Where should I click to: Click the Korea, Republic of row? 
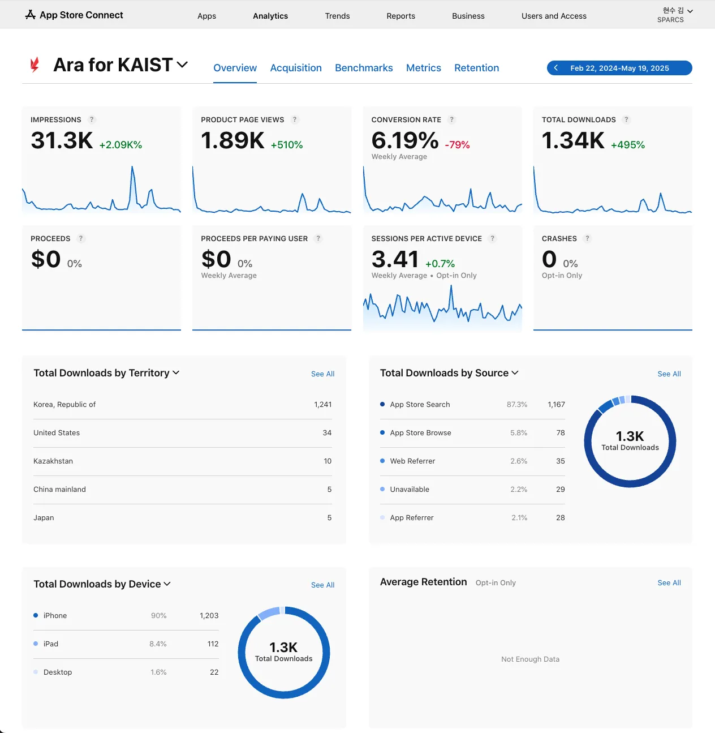[183, 404]
